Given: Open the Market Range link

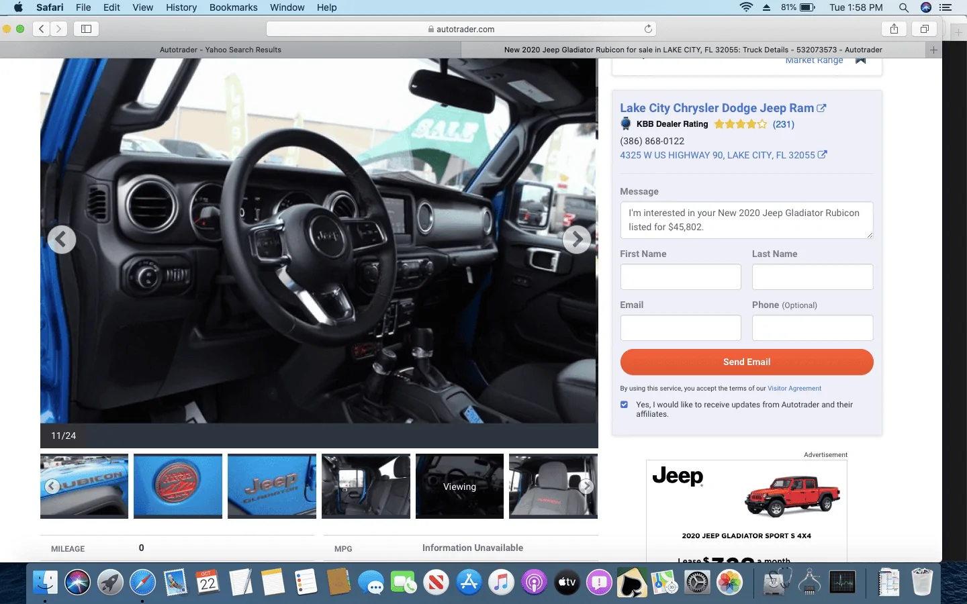Looking at the screenshot, I should 814,60.
